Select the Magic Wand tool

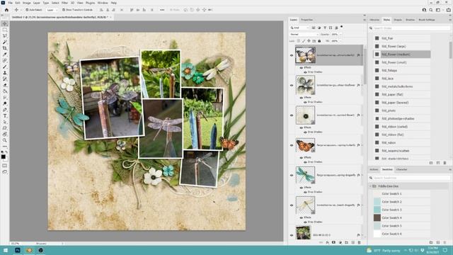coord(5,42)
